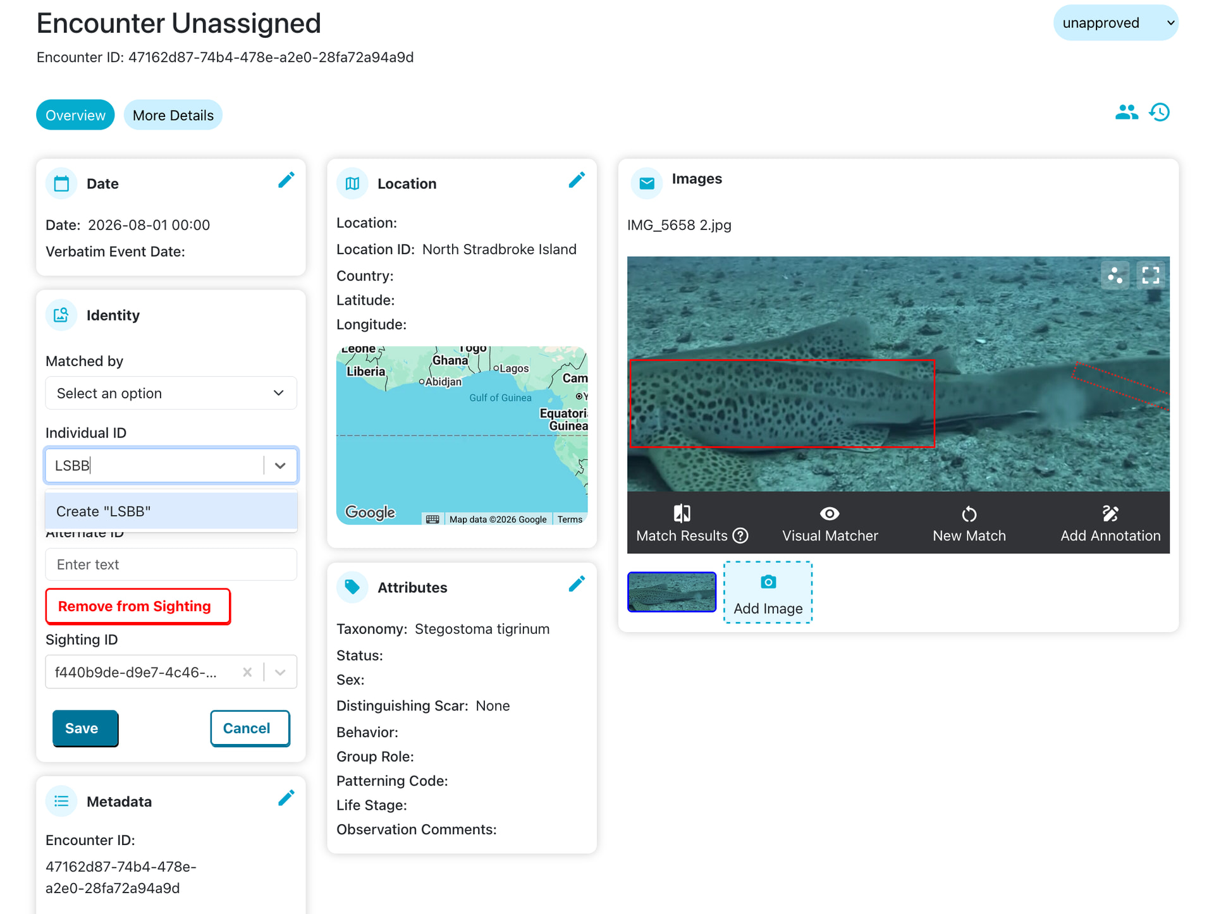Open the collaborators people icon
This screenshot has width=1214, height=914.
coord(1126,113)
